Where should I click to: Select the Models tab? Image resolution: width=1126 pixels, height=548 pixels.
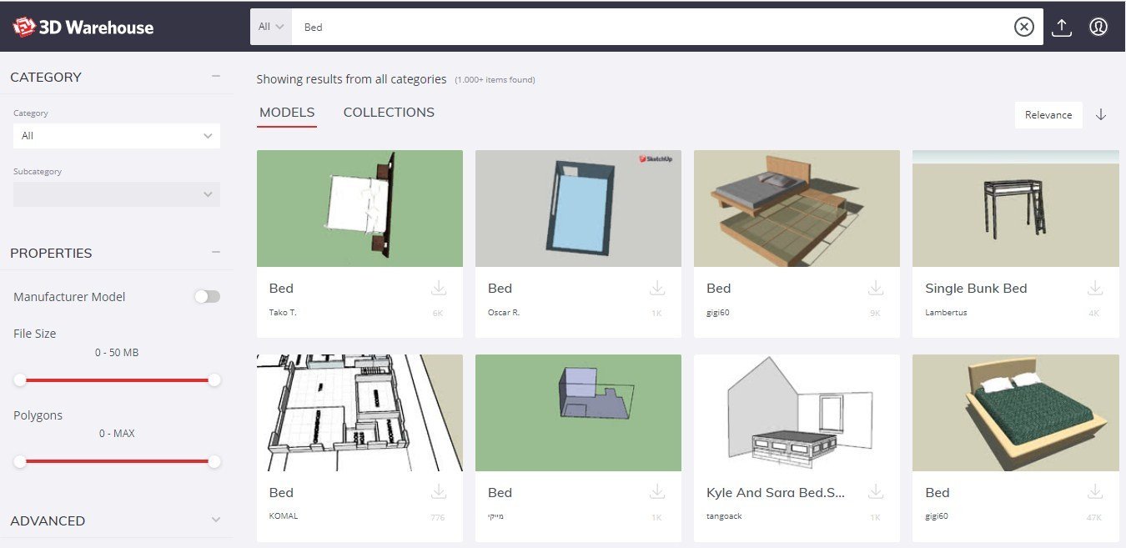coord(287,113)
